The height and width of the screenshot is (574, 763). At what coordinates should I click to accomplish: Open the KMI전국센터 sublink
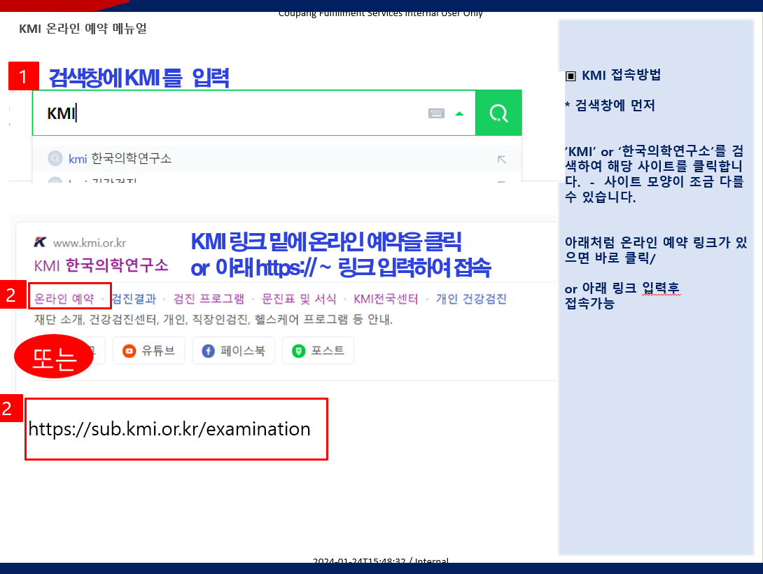click(386, 299)
